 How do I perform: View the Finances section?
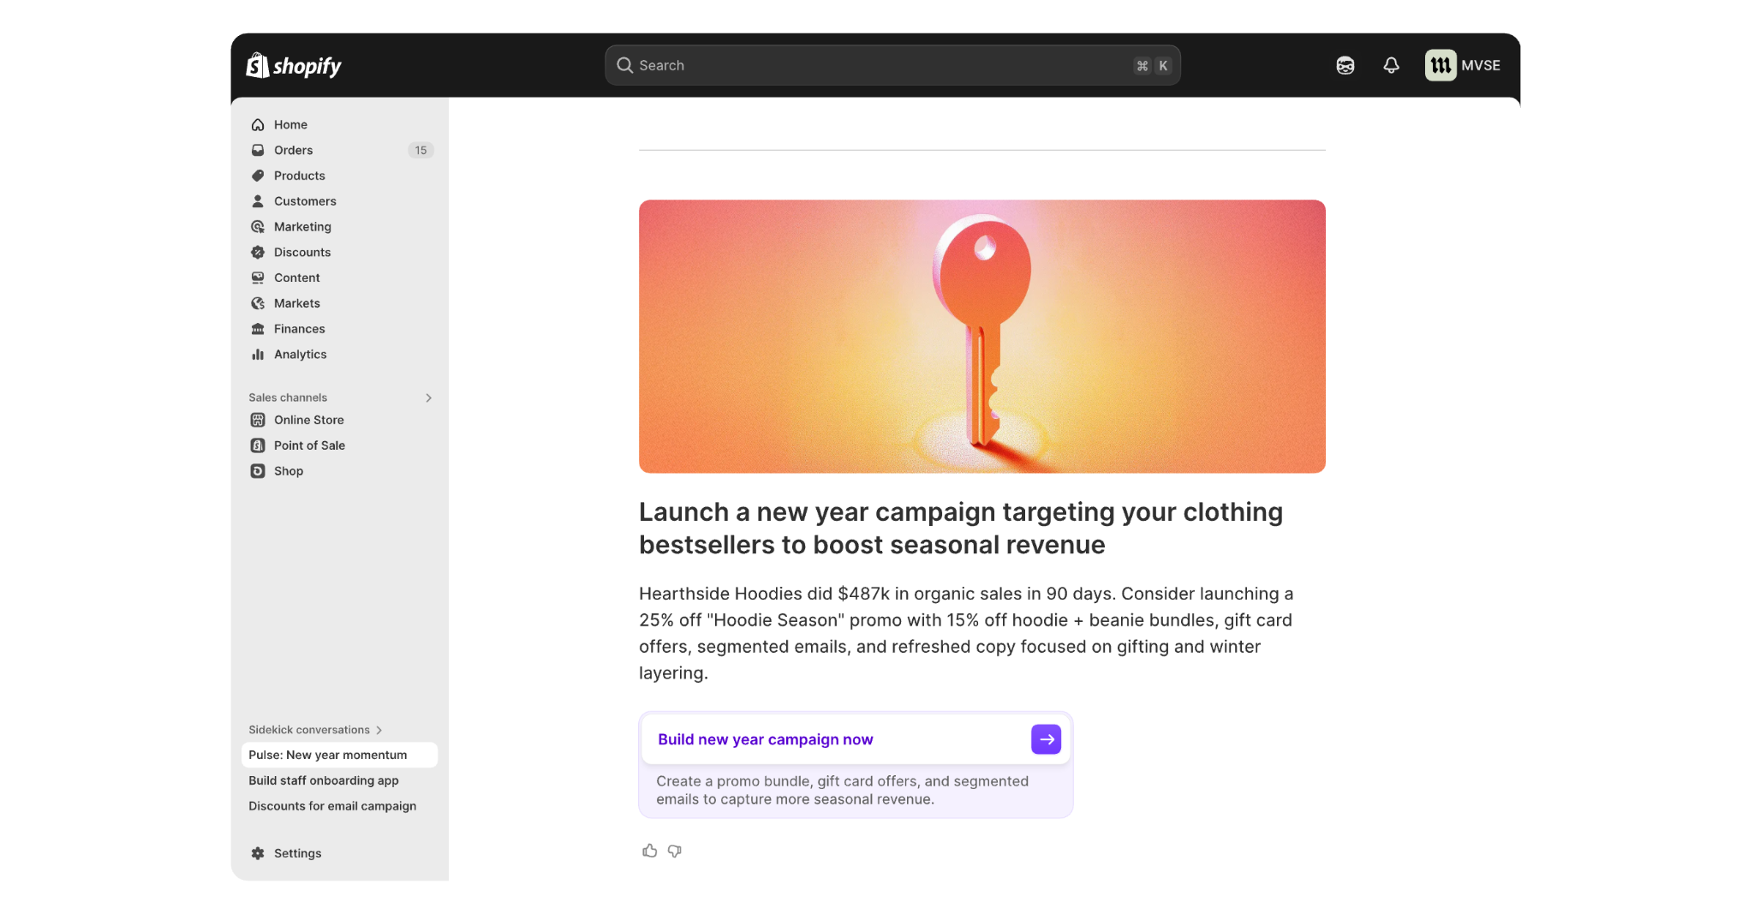tap(299, 328)
